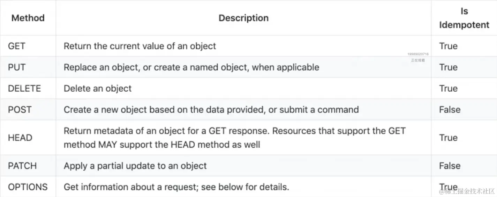Click 'Return the current value of an object' text
The width and height of the screenshot is (497, 197).
click(x=140, y=46)
